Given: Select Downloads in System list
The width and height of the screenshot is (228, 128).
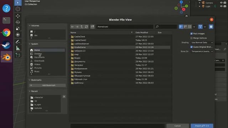Looking at the screenshot, I should 47,61.
